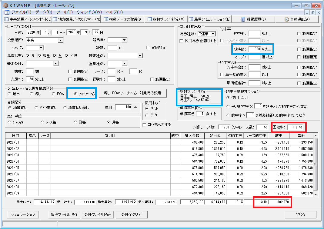The width and height of the screenshot is (324, 229).
Task: Uncheck the 稍重 track condition checkbox
Action: click(x=39, y=56)
